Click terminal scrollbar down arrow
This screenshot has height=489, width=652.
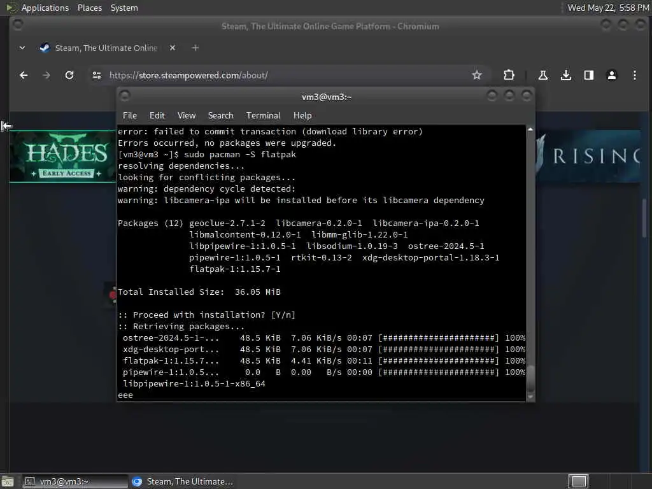(x=530, y=397)
